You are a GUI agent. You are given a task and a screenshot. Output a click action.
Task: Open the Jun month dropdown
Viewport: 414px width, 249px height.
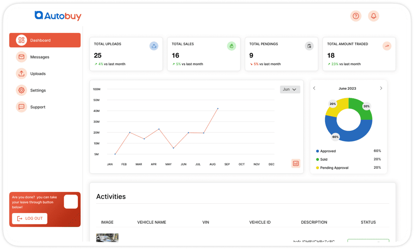pyautogui.click(x=290, y=89)
